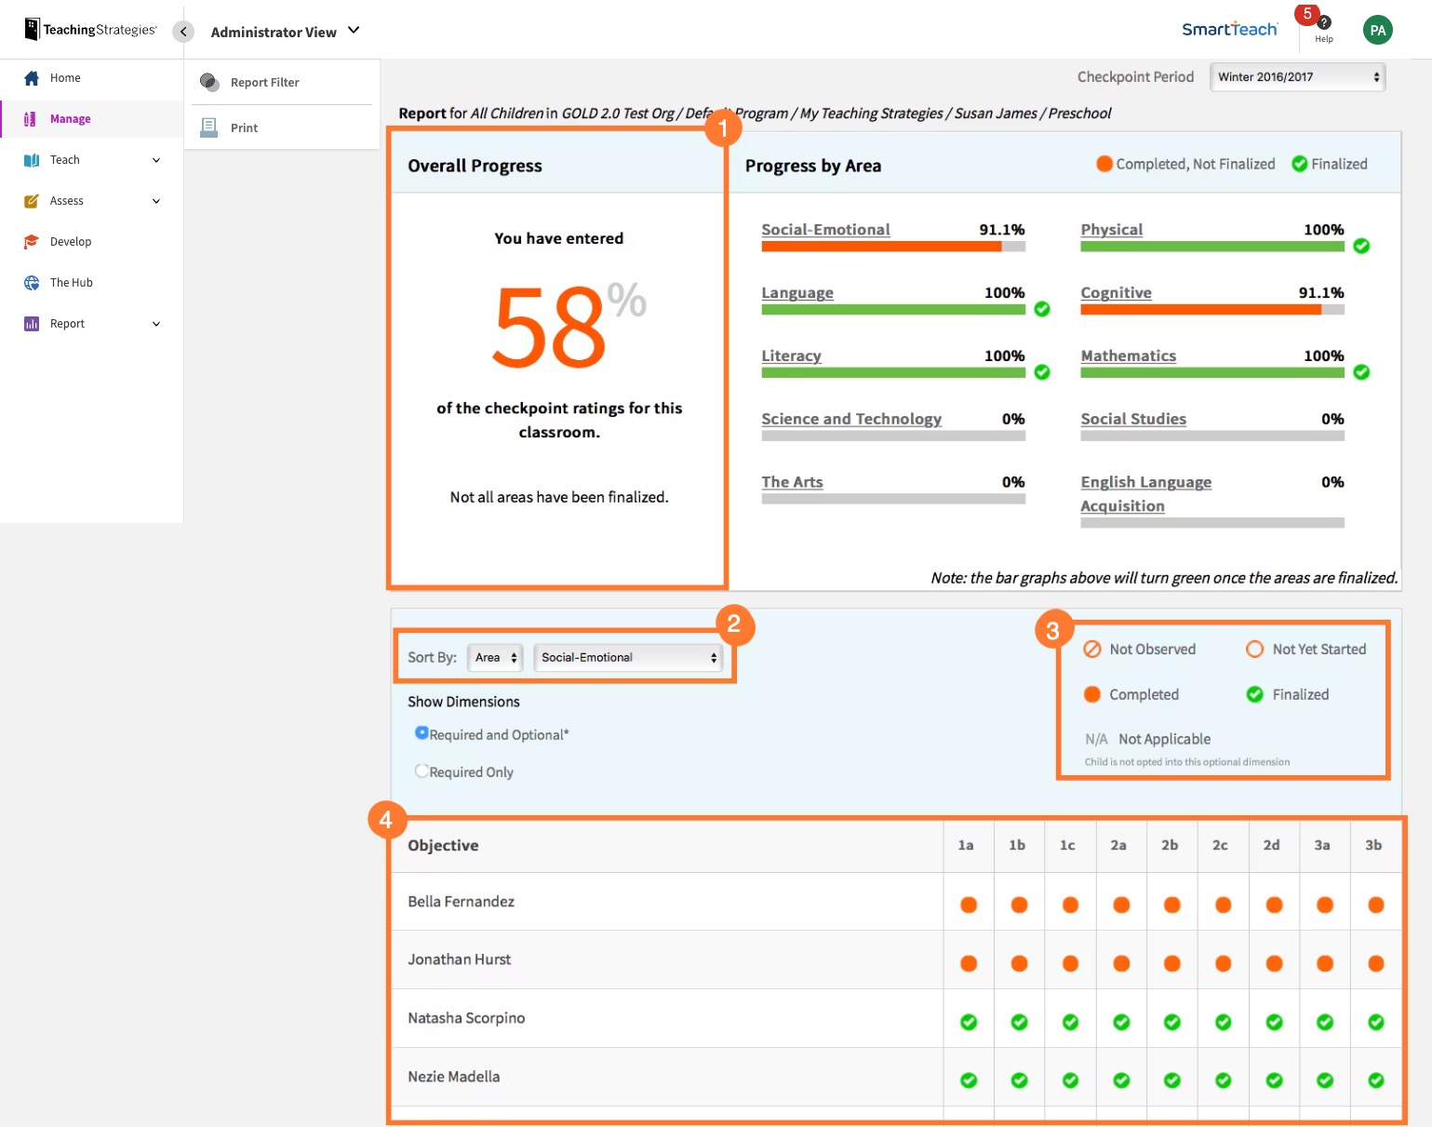Open the Checkpoint Period dropdown

1297,76
